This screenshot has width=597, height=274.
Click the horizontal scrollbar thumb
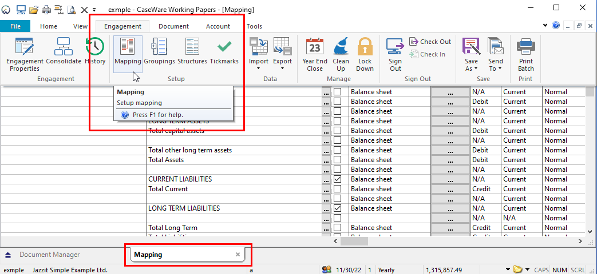point(354,241)
